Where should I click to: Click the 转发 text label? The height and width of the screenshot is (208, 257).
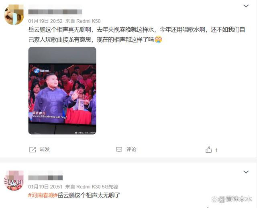tap(45, 149)
